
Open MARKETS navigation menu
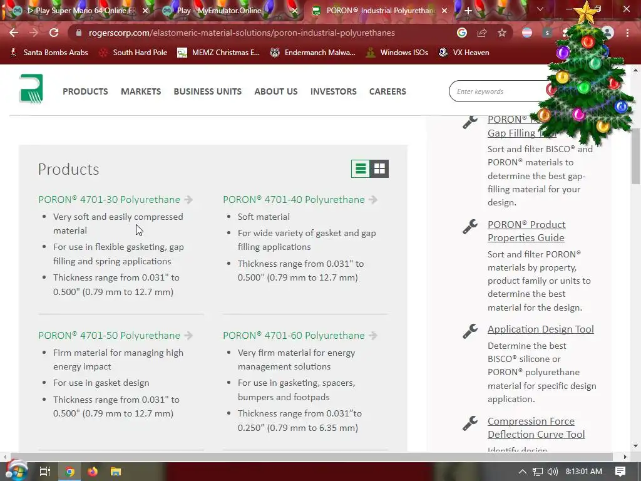141,91
